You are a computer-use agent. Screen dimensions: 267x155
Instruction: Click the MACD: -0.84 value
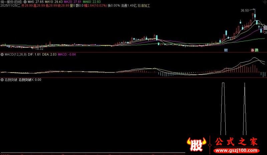[x=67, y=55]
